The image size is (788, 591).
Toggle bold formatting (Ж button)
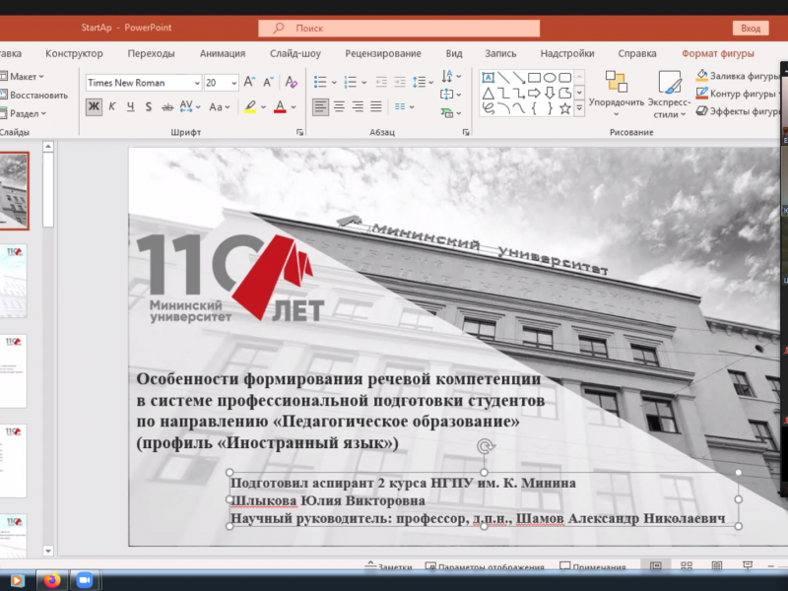click(94, 106)
